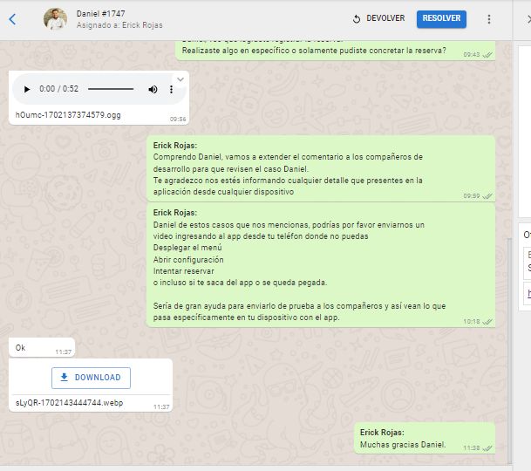
Task: Open the conversation three-dot options menu
Action: [488, 19]
